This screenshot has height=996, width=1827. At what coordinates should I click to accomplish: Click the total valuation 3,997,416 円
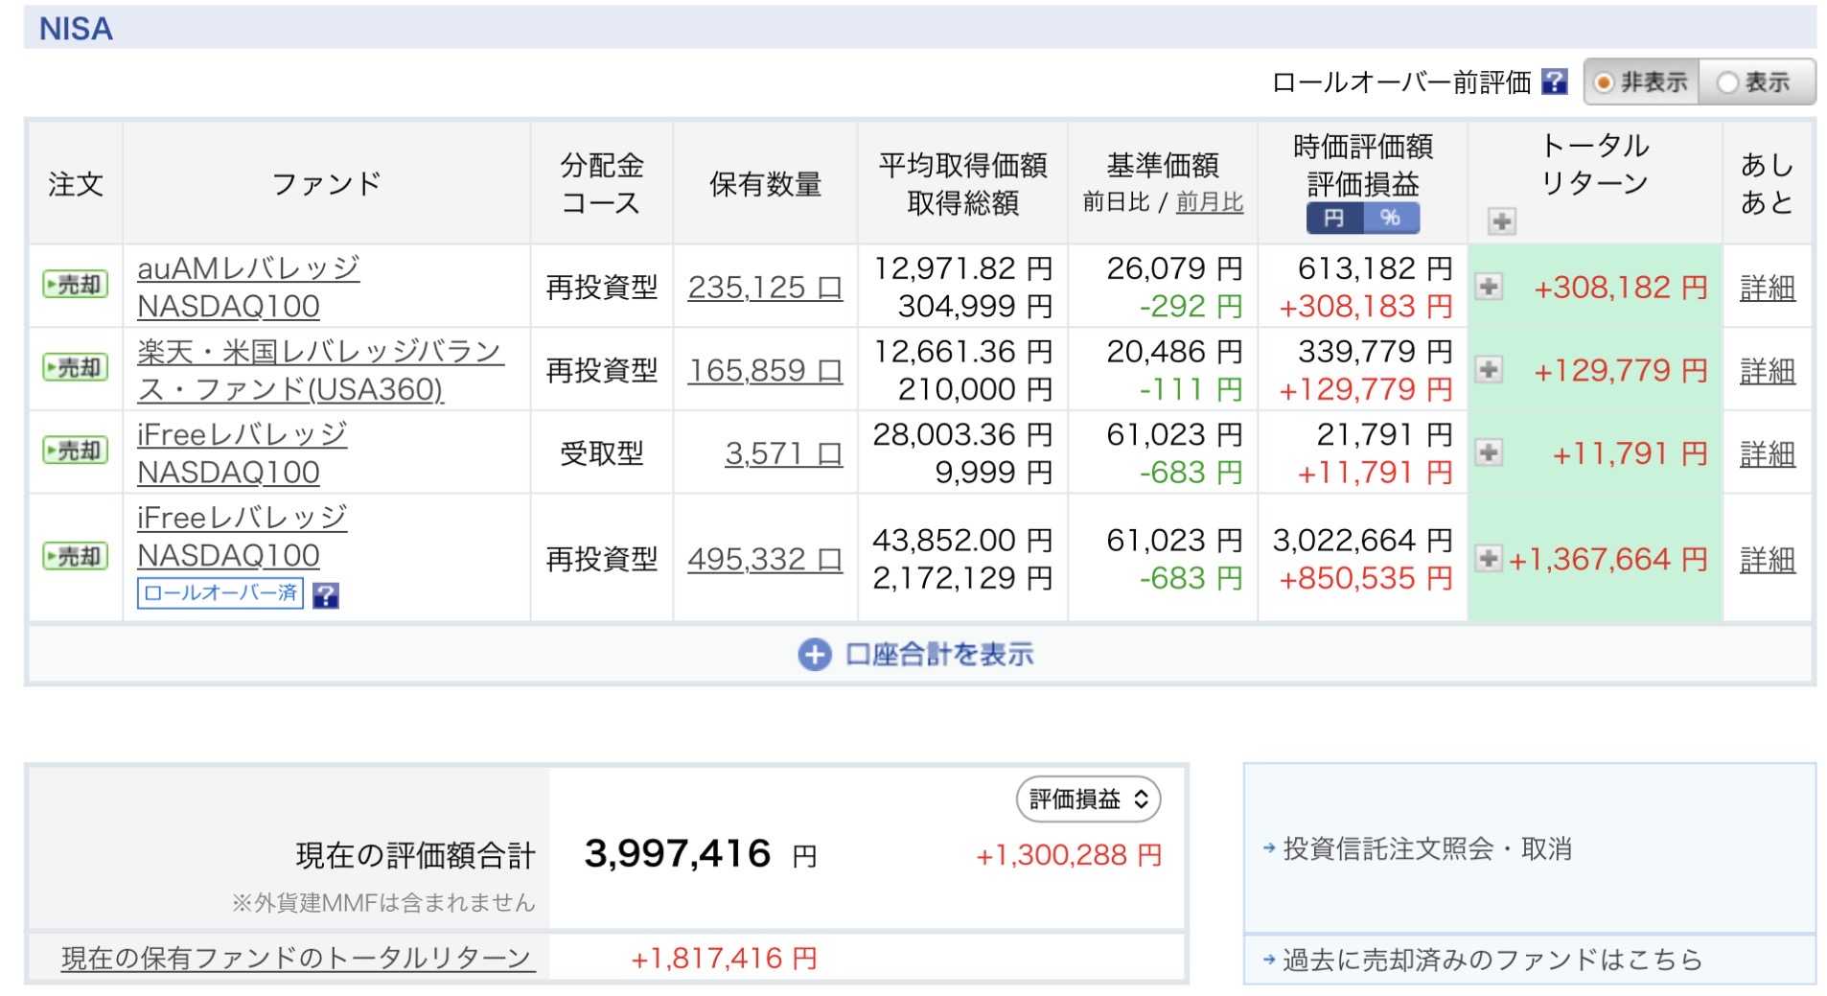click(701, 853)
